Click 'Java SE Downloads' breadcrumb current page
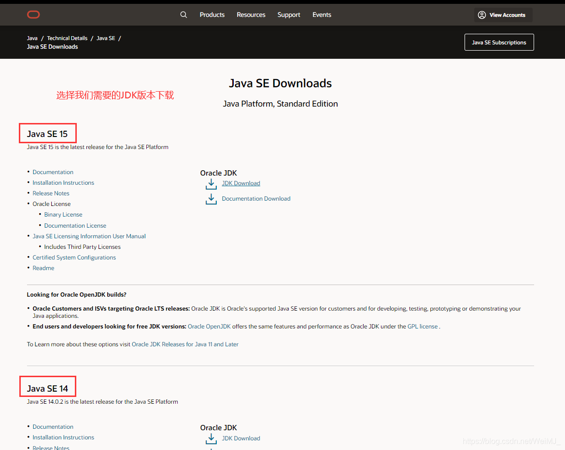The image size is (565, 450). coord(52,47)
